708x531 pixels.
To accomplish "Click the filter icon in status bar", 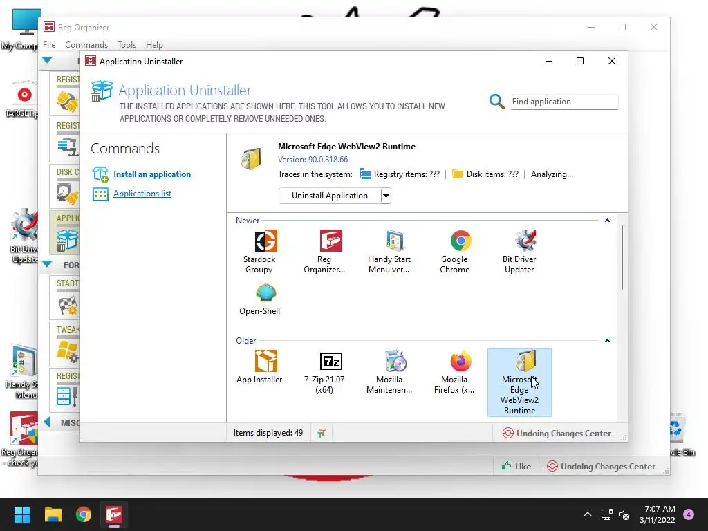I will pos(321,433).
